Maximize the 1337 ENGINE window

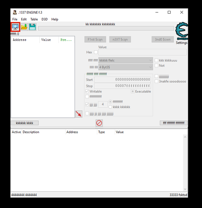pos(169,12)
